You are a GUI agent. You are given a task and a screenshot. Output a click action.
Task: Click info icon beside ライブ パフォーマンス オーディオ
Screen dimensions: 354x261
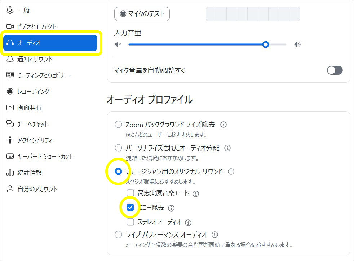click(x=215, y=235)
